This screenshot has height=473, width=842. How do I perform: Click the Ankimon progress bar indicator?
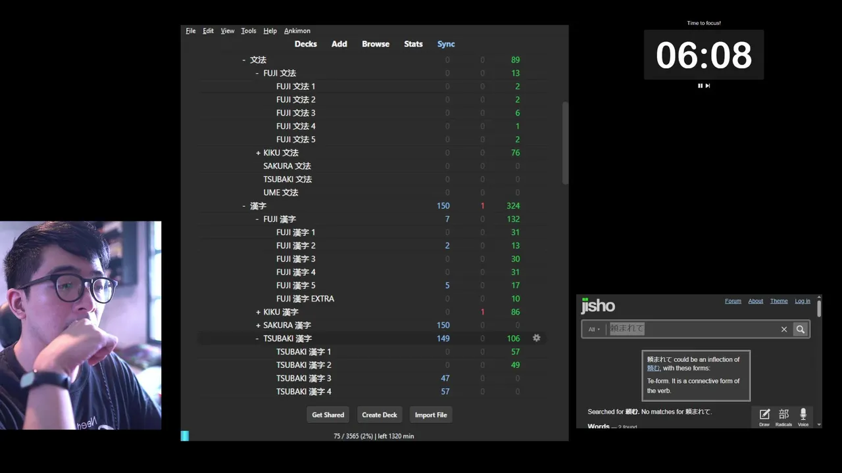pos(185,436)
